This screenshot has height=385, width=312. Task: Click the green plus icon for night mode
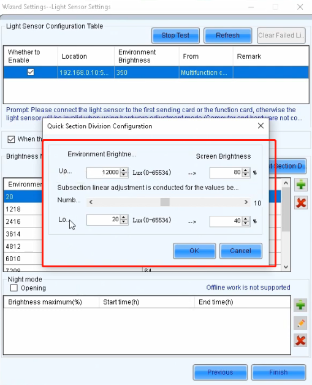point(300,305)
